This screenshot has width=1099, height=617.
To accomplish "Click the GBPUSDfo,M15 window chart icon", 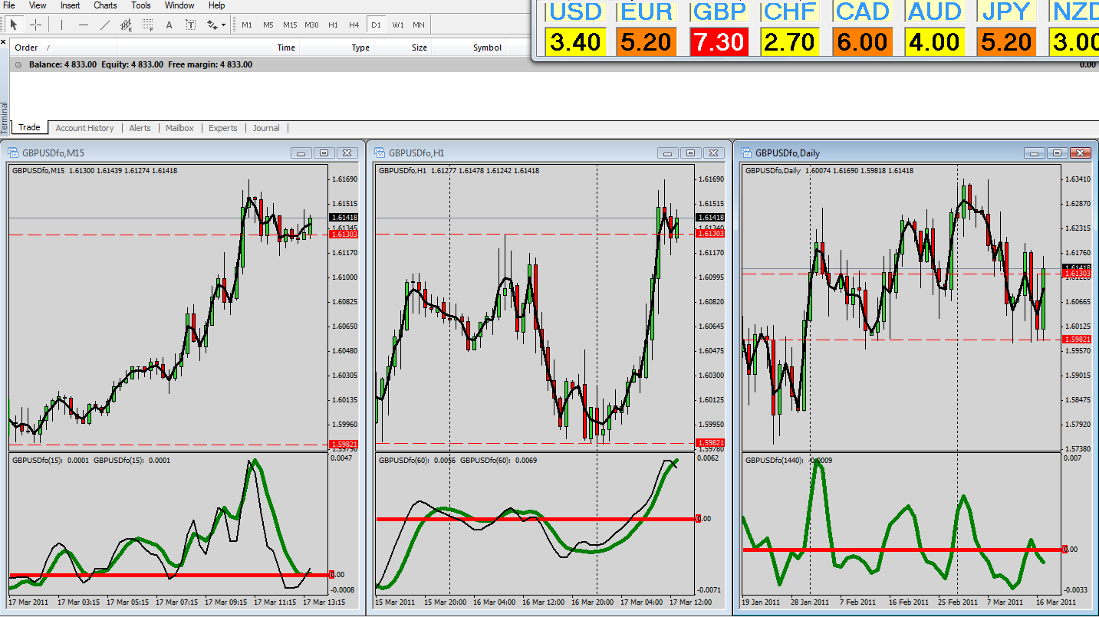I will 12,153.
